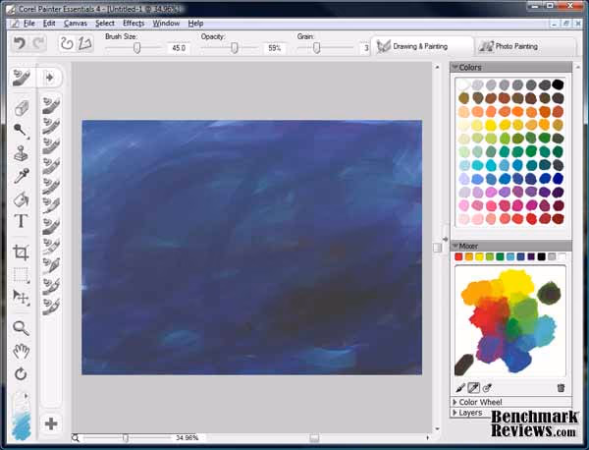Click the Brush Size value field

[179, 48]
